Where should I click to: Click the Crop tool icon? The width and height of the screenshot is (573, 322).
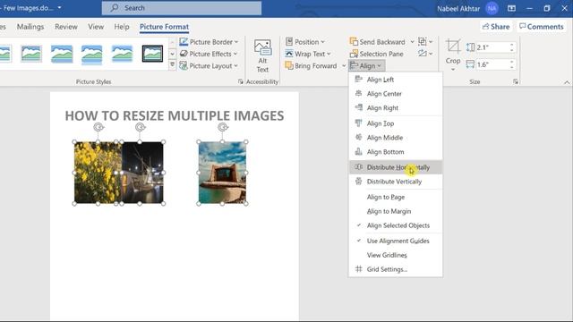(x=453, y=47)
